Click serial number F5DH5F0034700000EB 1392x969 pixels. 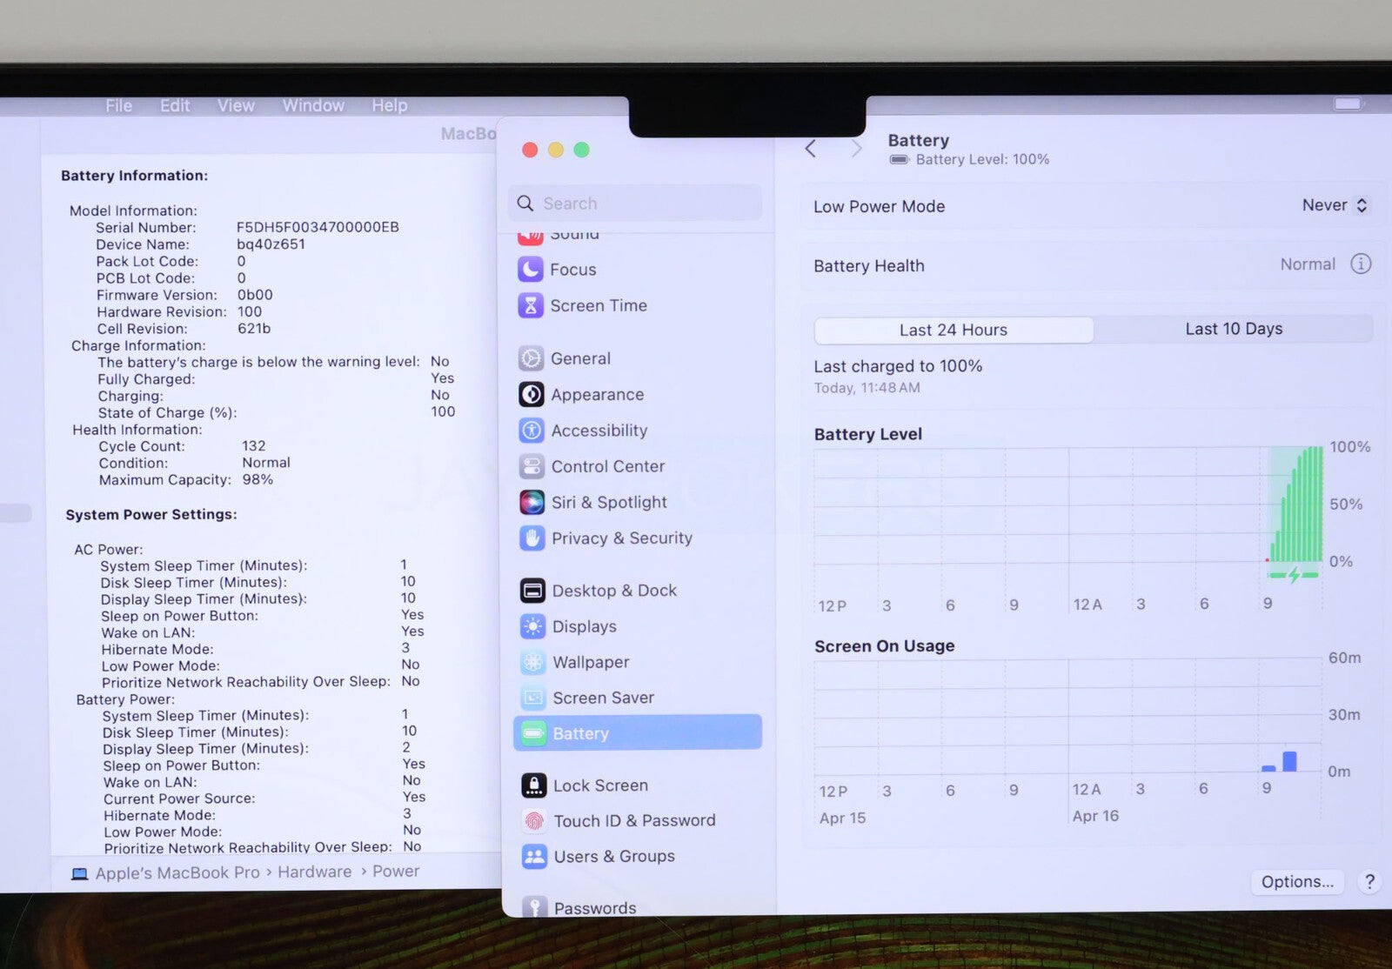[318, 227]
